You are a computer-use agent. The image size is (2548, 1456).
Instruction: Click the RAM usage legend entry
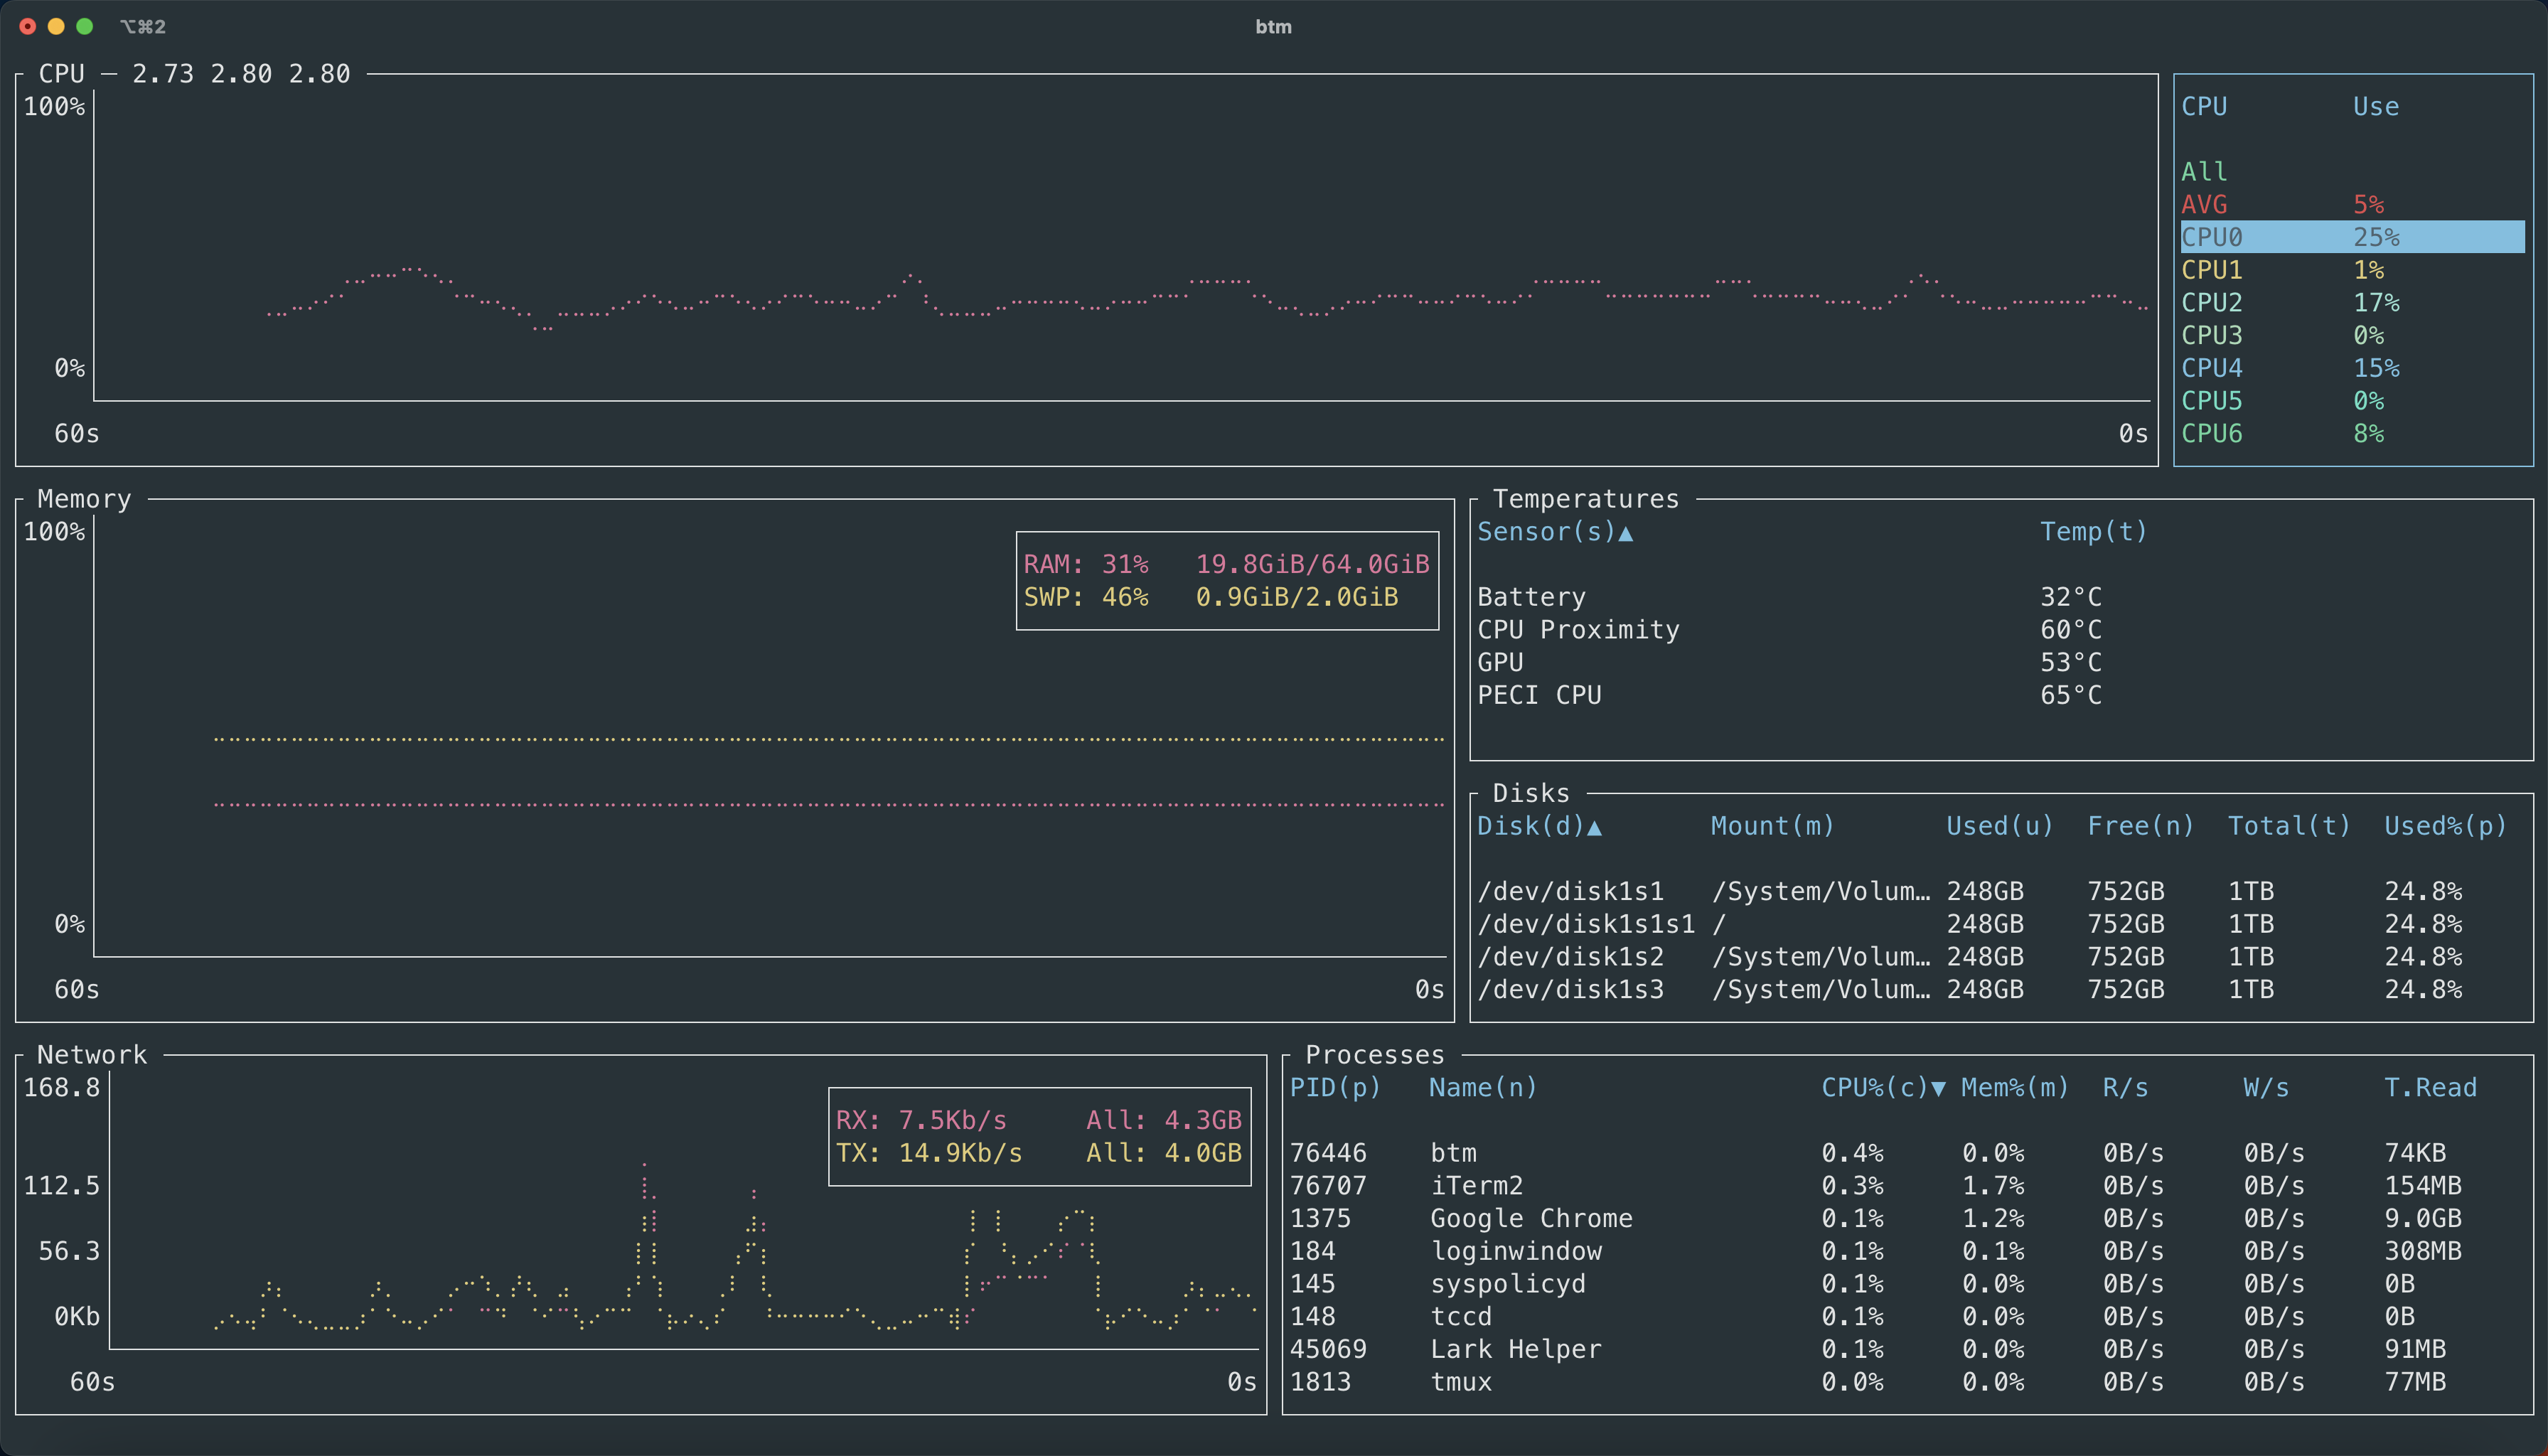click(x=1227, y=564)
